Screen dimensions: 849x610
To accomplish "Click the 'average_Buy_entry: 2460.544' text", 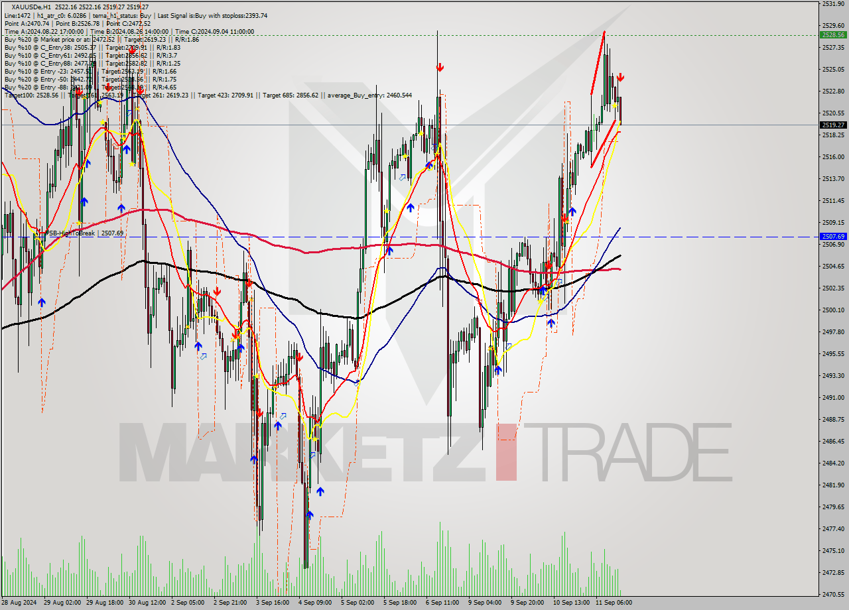I will (369, 95).
